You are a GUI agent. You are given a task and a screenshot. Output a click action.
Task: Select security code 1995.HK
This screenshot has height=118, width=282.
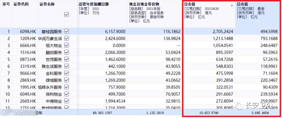[x=28, y=87]
